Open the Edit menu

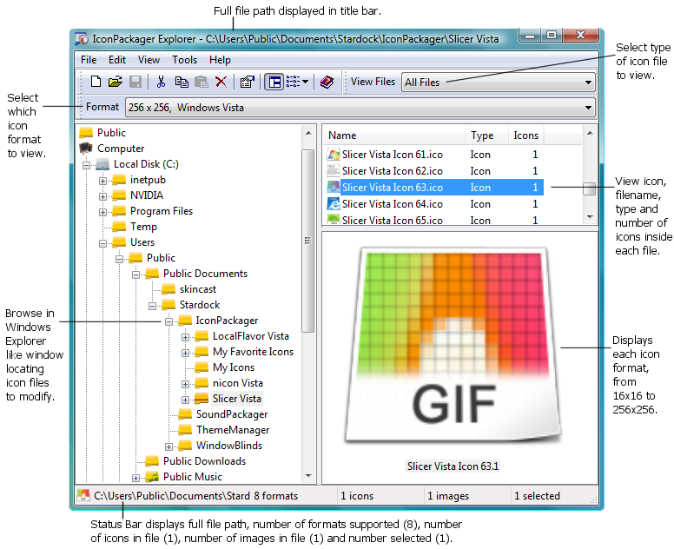coord(117,60)
